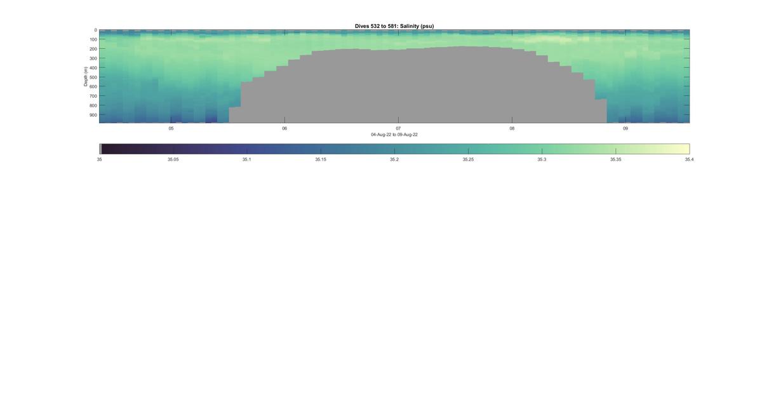Click the x-axis tick label "05"
762x395 pixels.
pyautogui.click(x=171, y=128)
